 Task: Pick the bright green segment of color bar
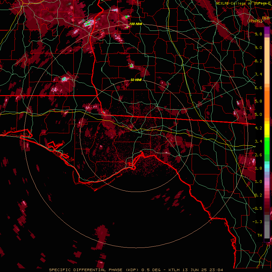(267, 146)
